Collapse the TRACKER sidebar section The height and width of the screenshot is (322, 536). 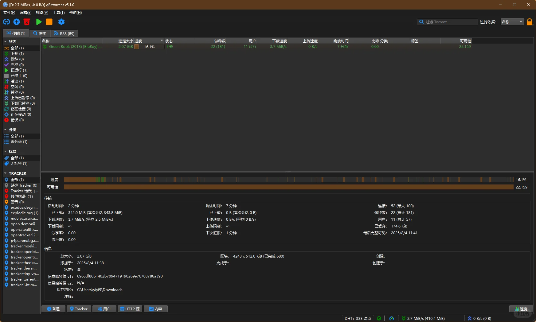click(5, 173)
